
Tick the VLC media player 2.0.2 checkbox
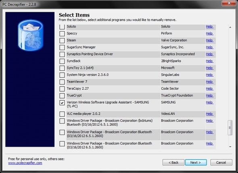click(62, 114)
